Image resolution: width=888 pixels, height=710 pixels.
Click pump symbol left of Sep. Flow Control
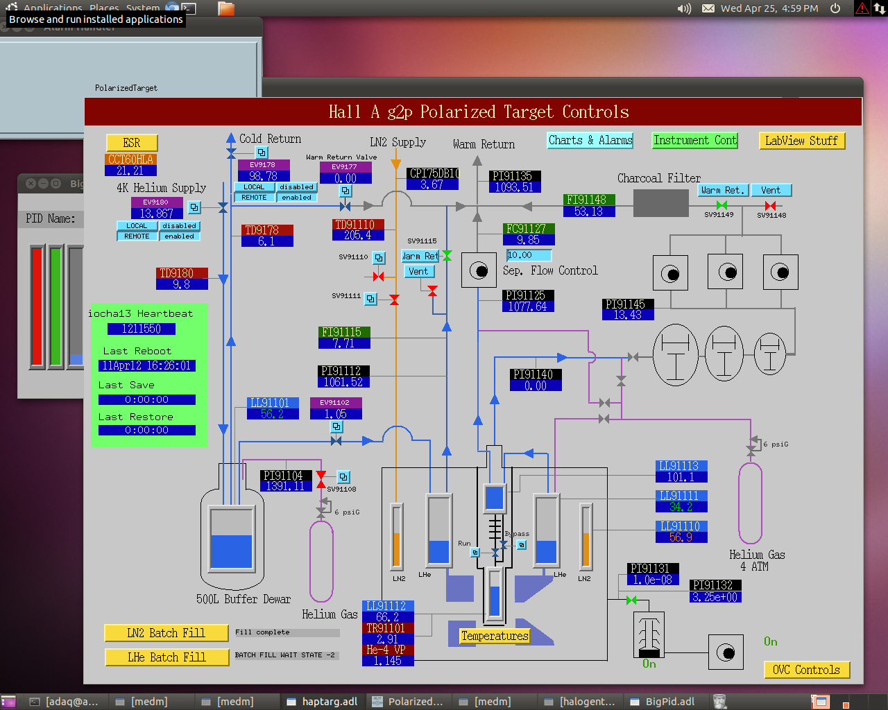[x=479, y=270]
